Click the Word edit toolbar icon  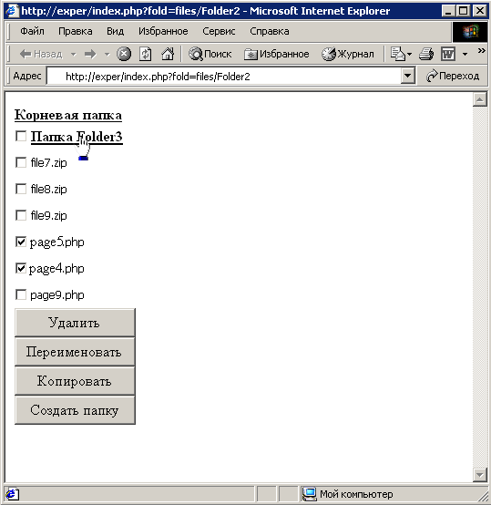pos(448,54)
